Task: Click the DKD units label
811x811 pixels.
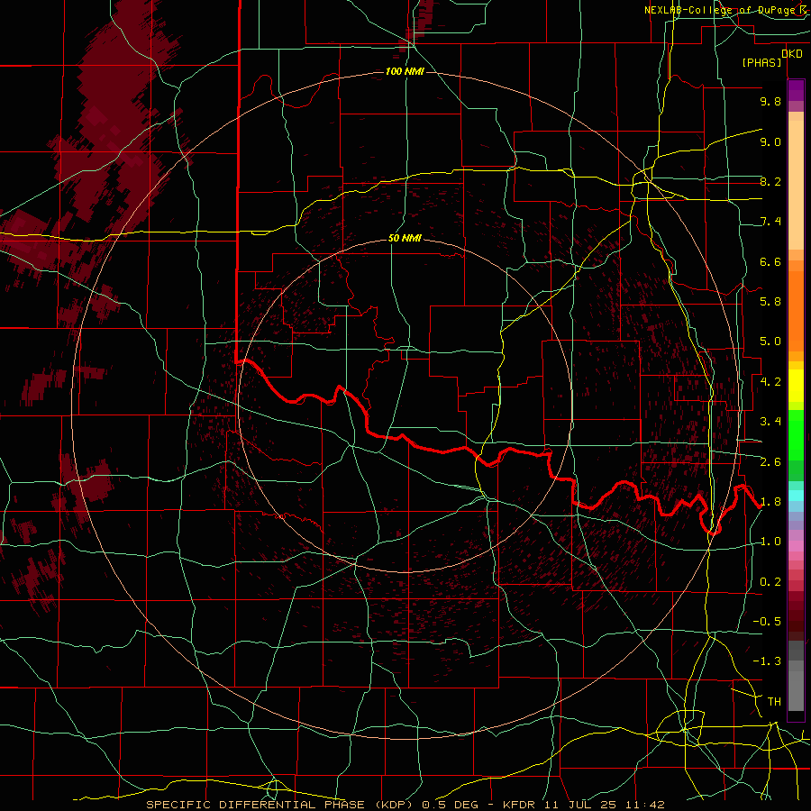Action: coord(792,54)
